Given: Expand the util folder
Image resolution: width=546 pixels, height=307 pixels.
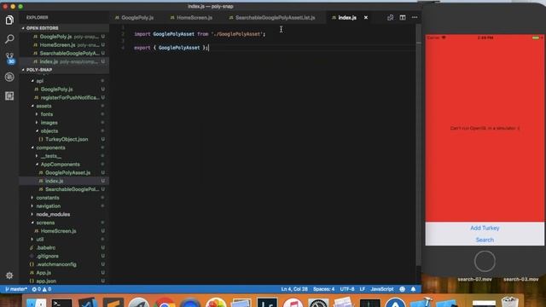Looking at the screenshot, I should 40,240.
